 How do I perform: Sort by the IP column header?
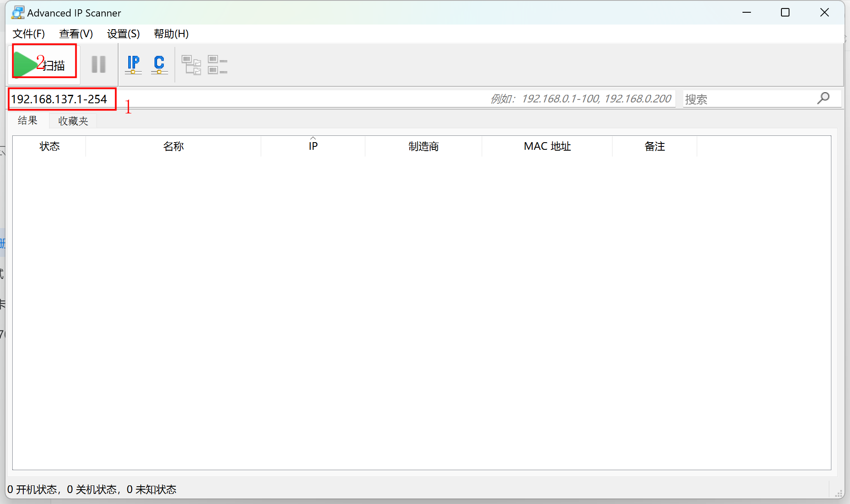pos(313,146)
